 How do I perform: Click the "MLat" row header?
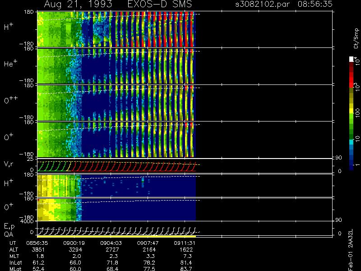pyautogui.click(x=15, y=269)
